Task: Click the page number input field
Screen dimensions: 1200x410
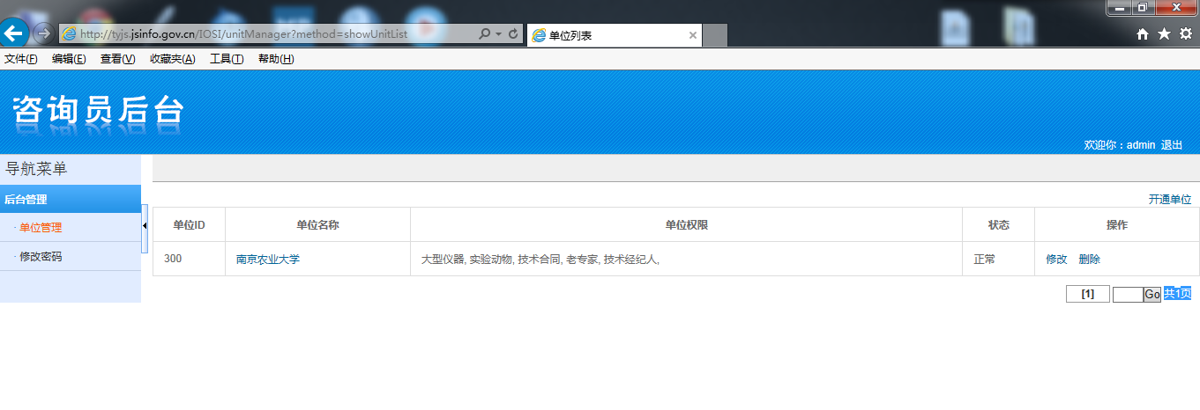Action: click(x=1128, y=295)
